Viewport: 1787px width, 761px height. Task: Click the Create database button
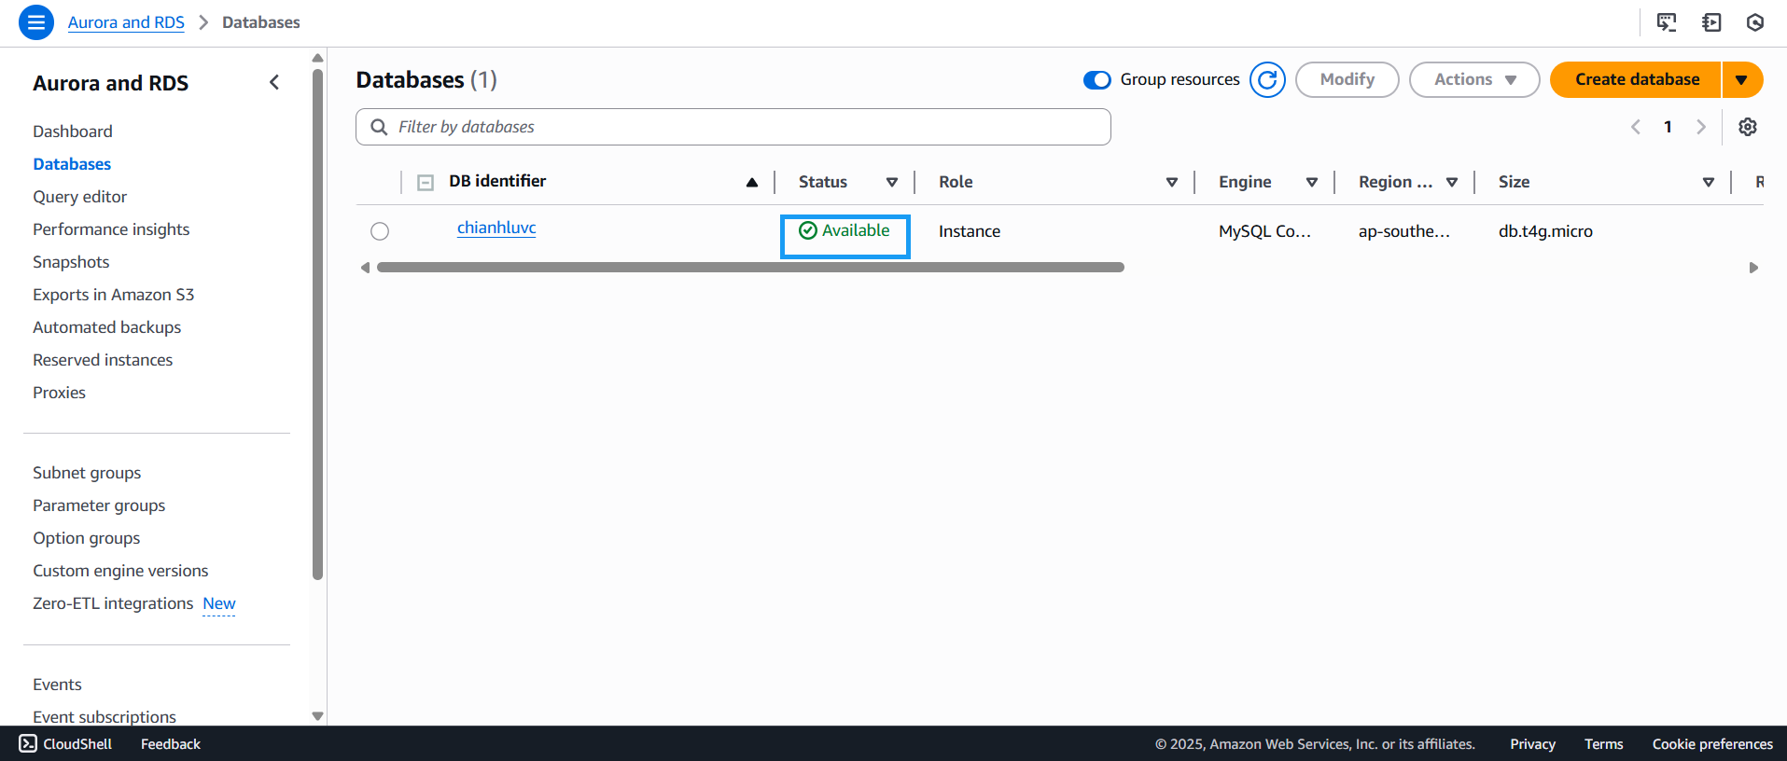point(1637,79)
